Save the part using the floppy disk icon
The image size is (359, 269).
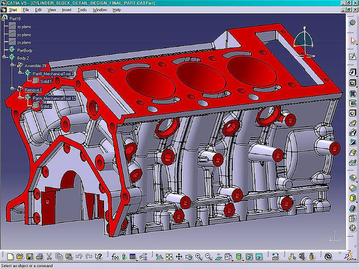(x=29, y=257)
